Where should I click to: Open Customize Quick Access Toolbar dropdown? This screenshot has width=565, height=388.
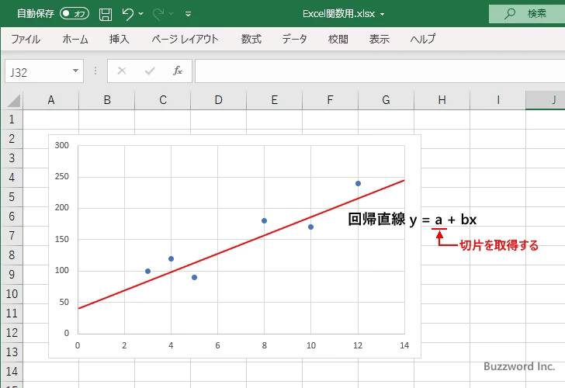(x=188, y=14)
